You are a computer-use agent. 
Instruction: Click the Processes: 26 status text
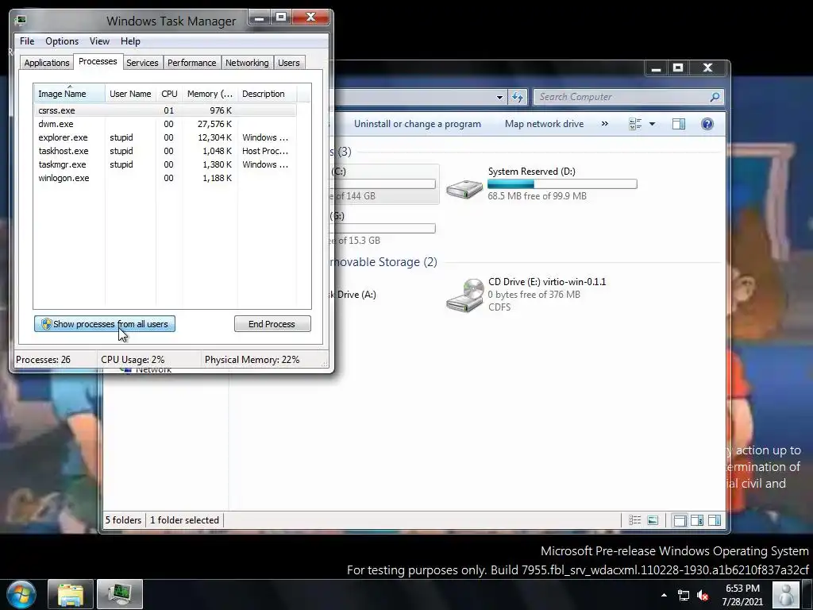(x=43, y=360)
